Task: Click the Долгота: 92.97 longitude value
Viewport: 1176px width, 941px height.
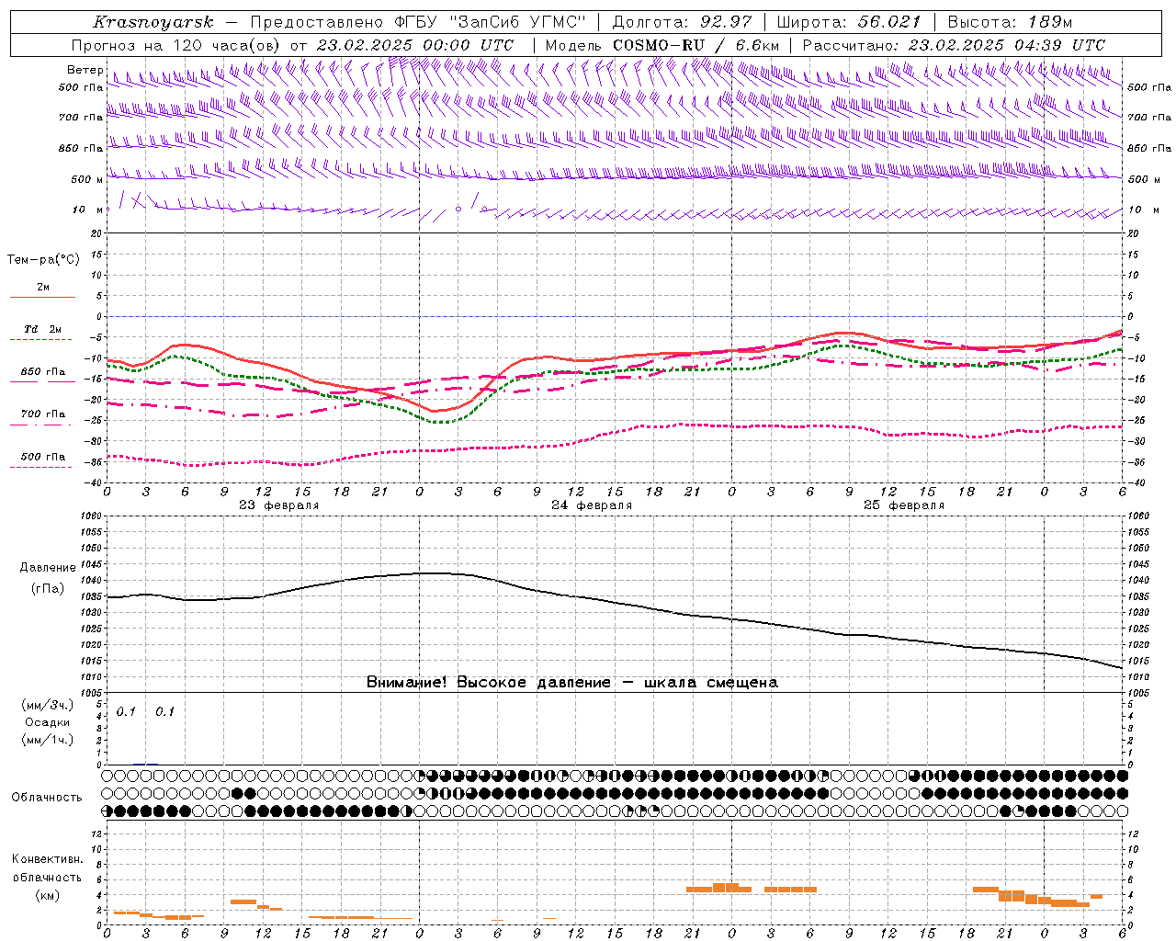Action: pos(682,22)
